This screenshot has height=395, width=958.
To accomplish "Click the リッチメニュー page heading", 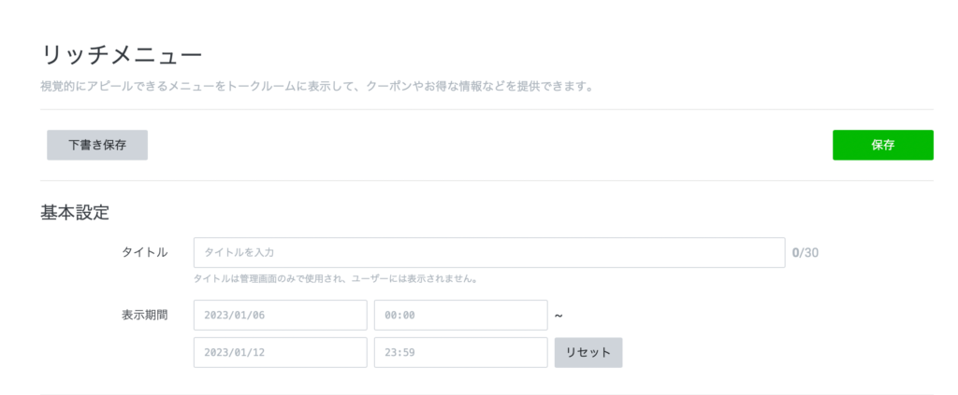I will [122, 55].
